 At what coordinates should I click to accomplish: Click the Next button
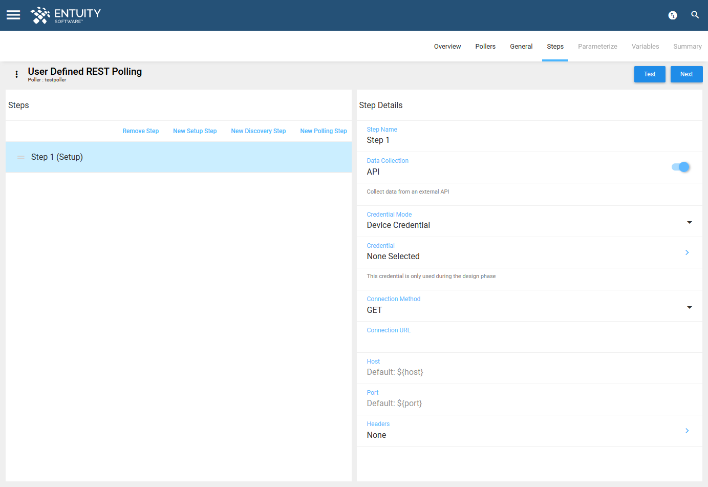[686, 74]
